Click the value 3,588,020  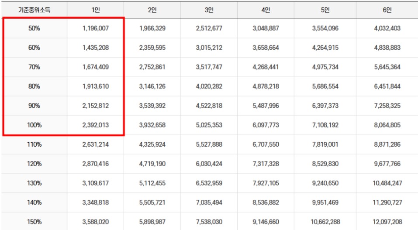click(95, 222)
